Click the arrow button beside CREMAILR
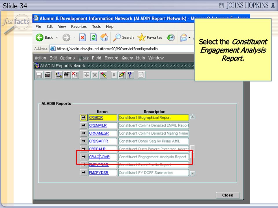Viewport: 278px width, 208px height. [83, 125]
